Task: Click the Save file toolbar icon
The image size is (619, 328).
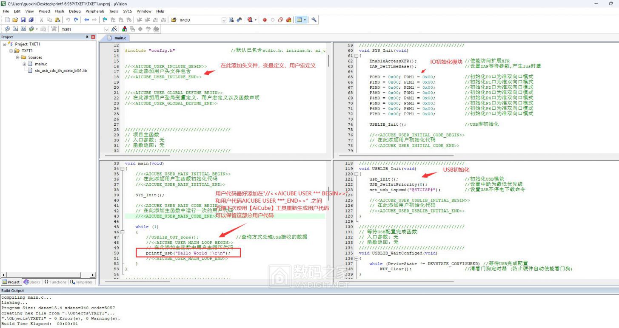Action: [x=23, y=20]
